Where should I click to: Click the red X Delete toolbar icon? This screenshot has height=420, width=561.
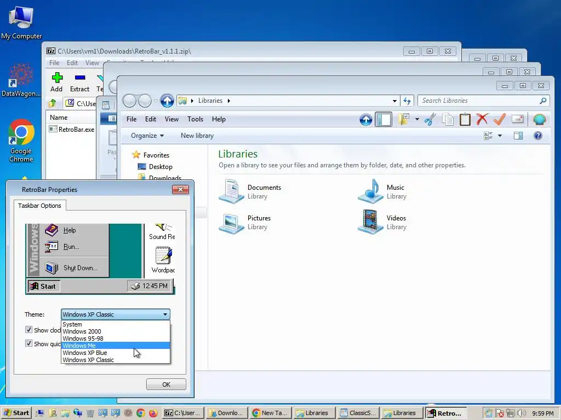482,119
